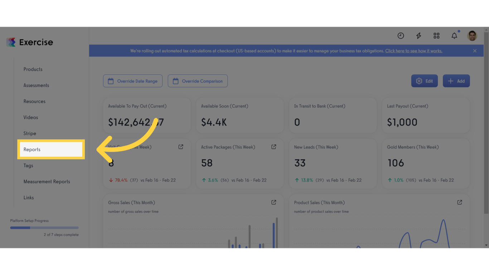Open the apps grid icon
489x275 pixels.
436,35
